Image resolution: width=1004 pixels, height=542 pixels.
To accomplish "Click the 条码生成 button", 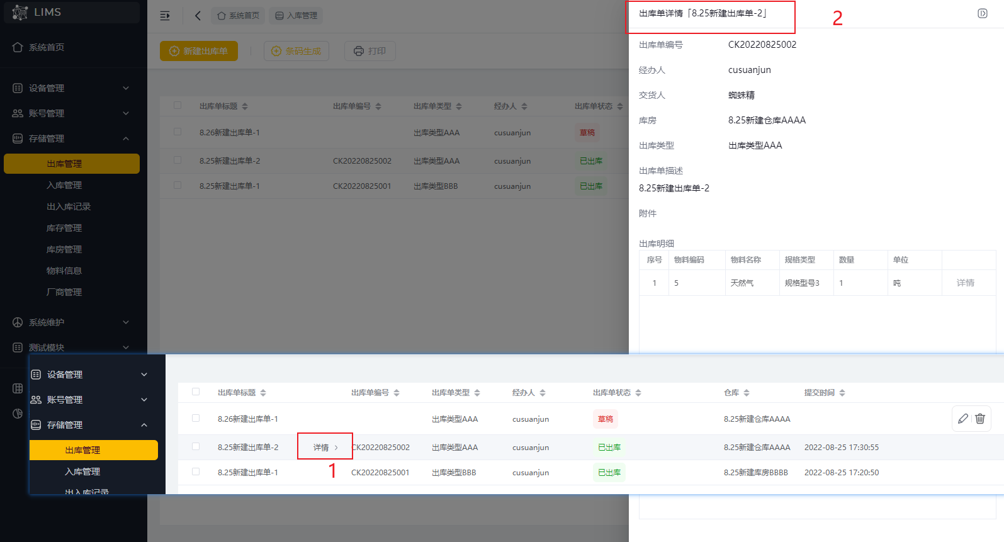I will pos(296,51).
